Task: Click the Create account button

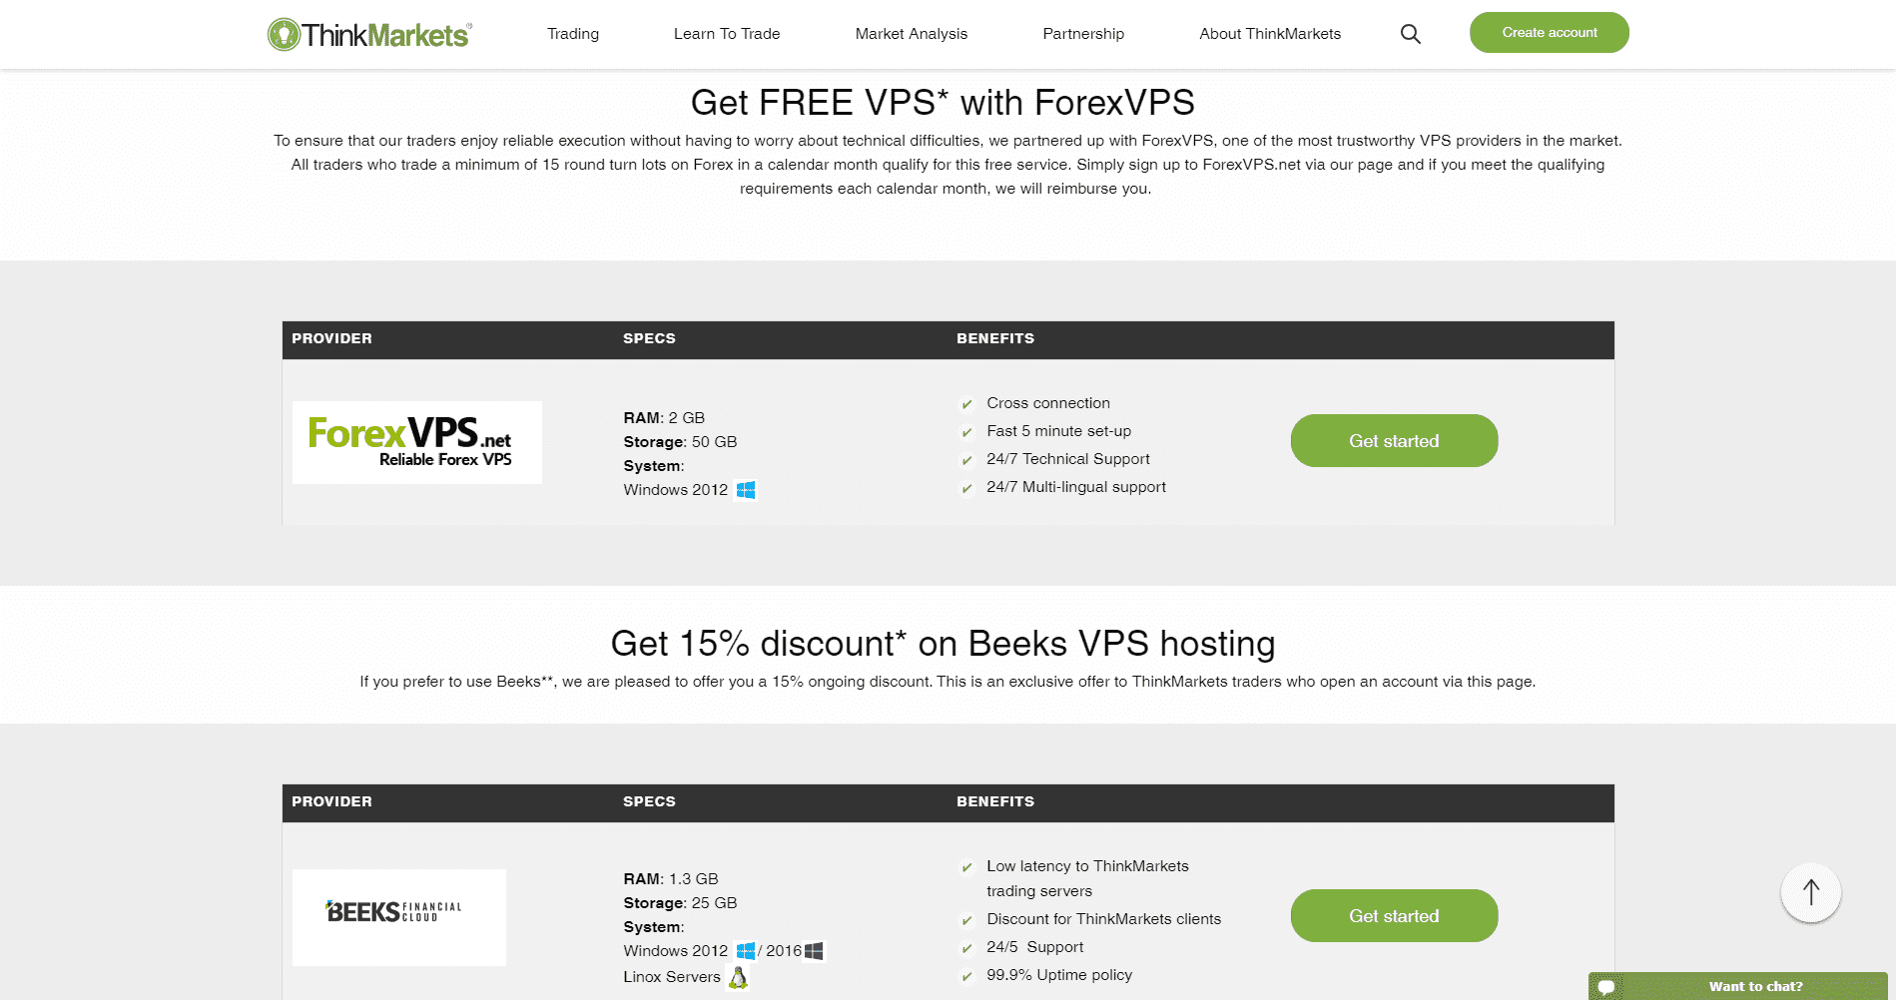Action: pos(1548,32)
